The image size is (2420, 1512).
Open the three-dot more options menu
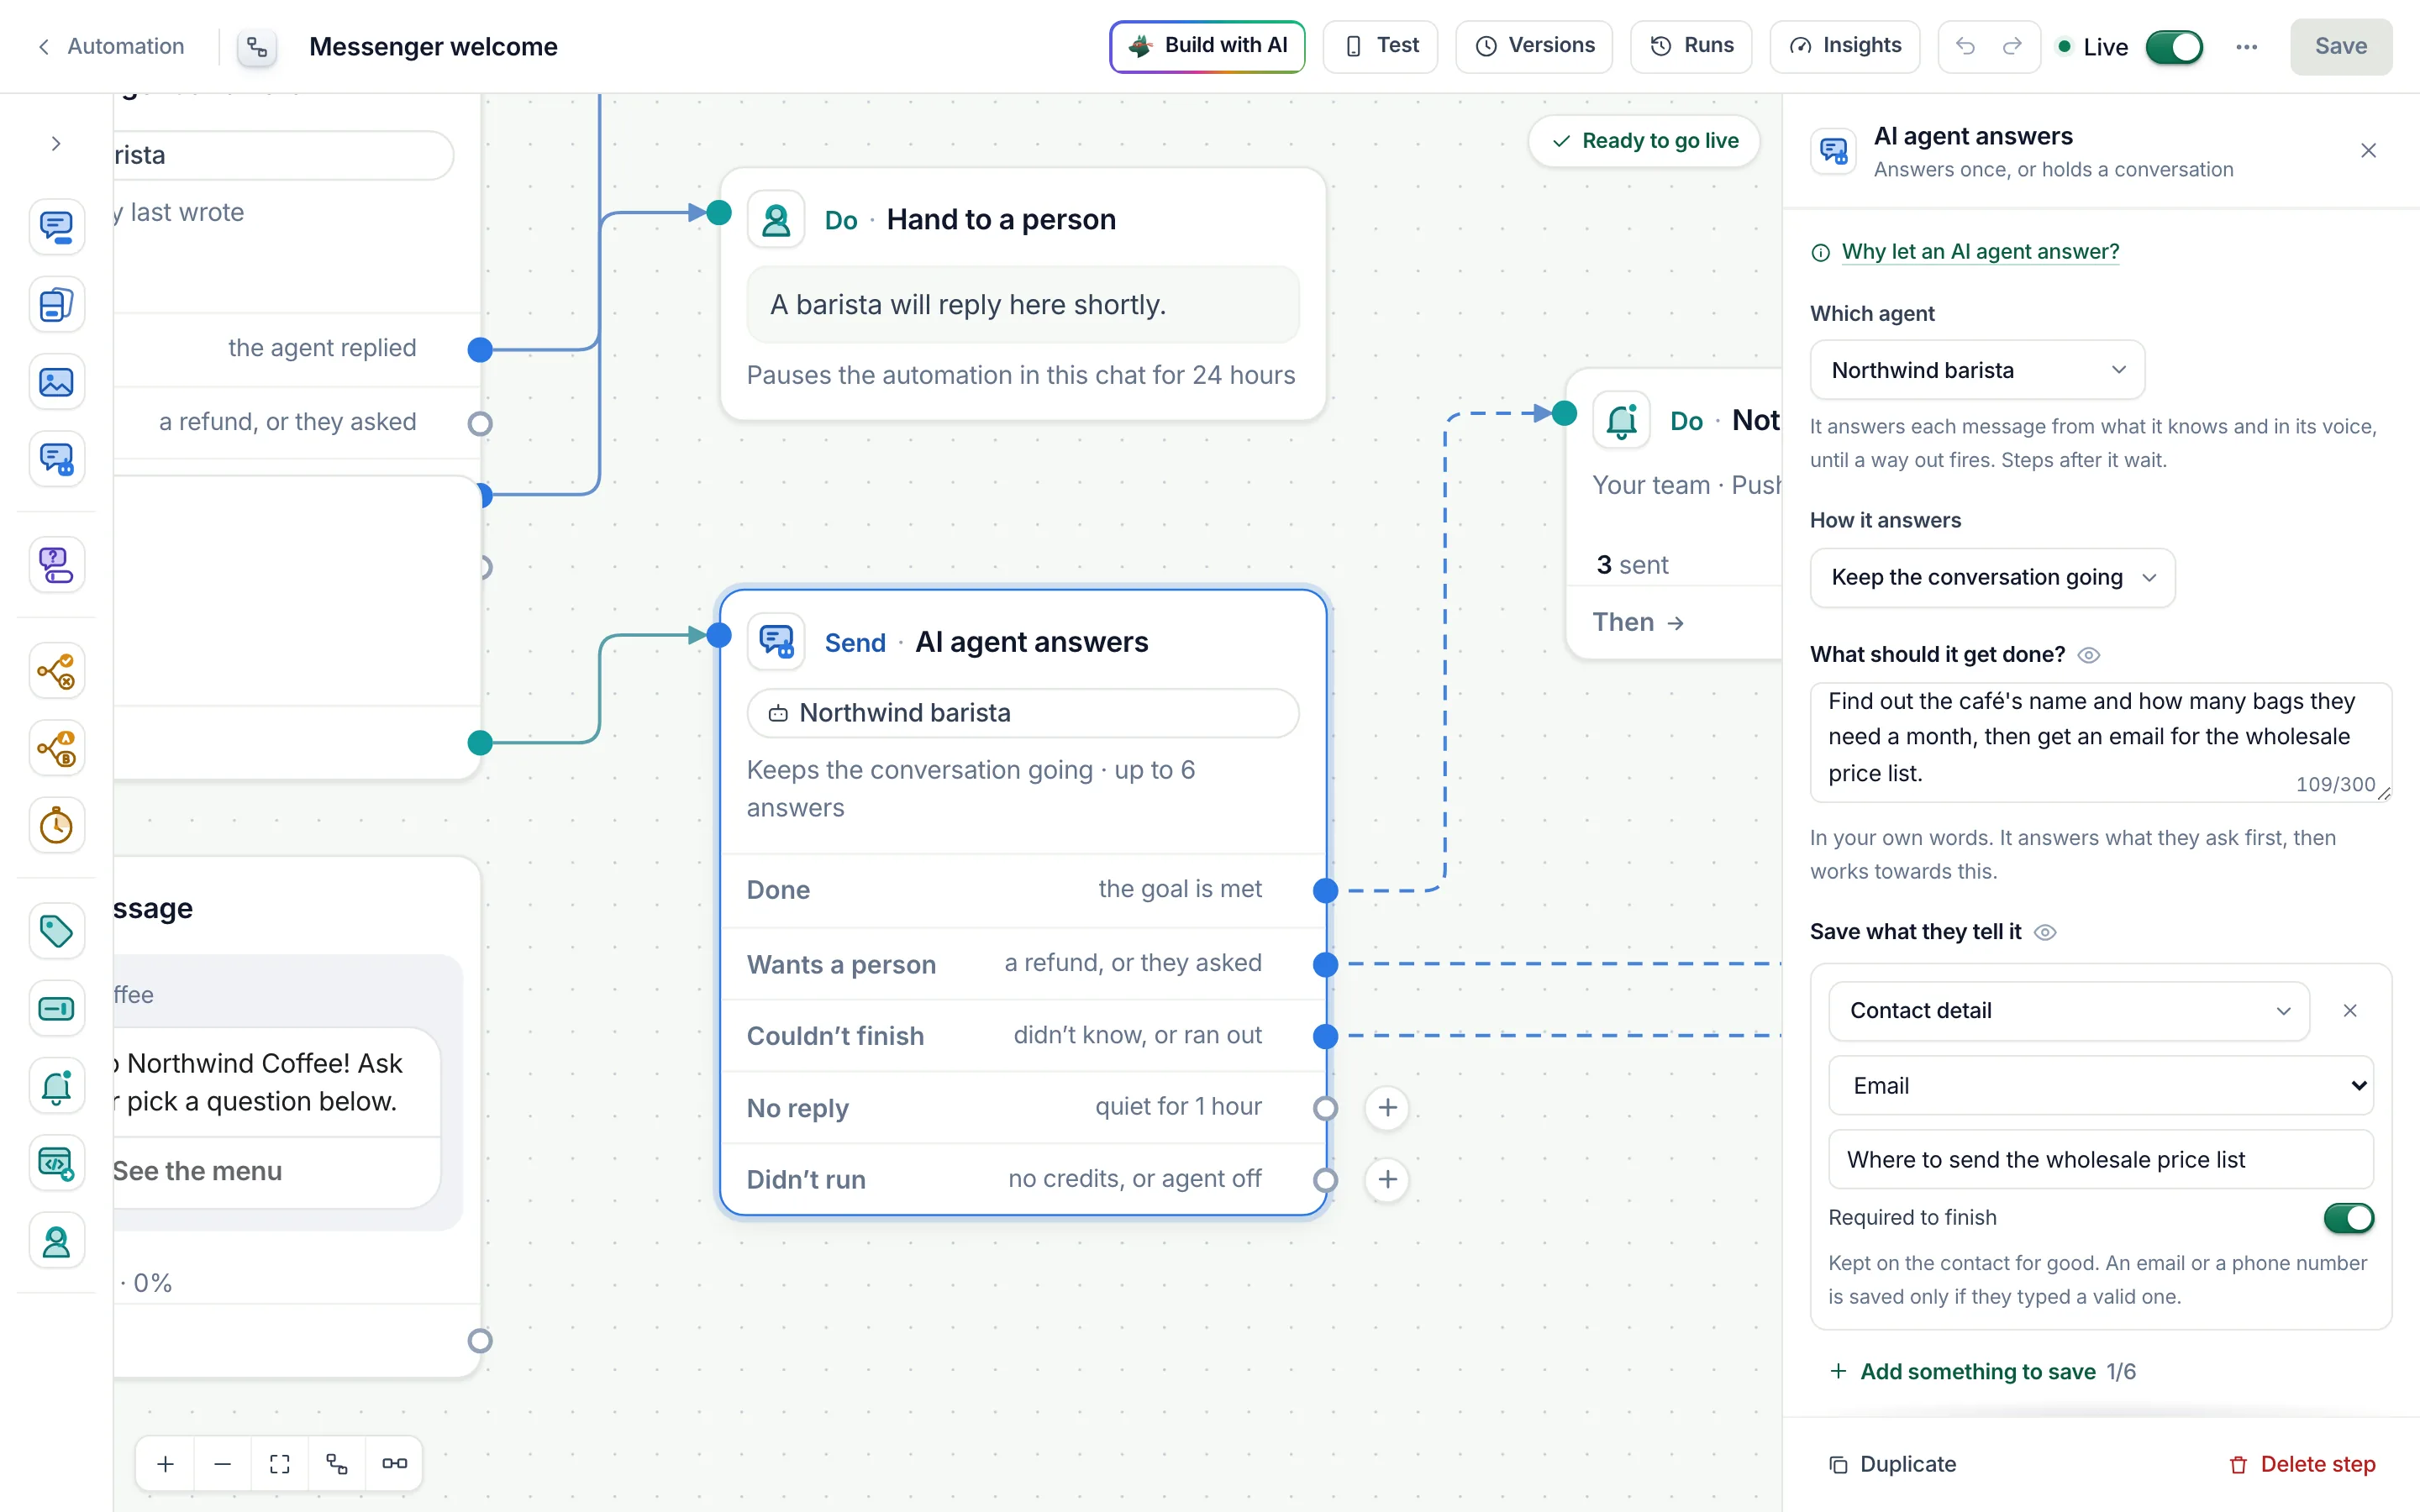(2246, 46)
